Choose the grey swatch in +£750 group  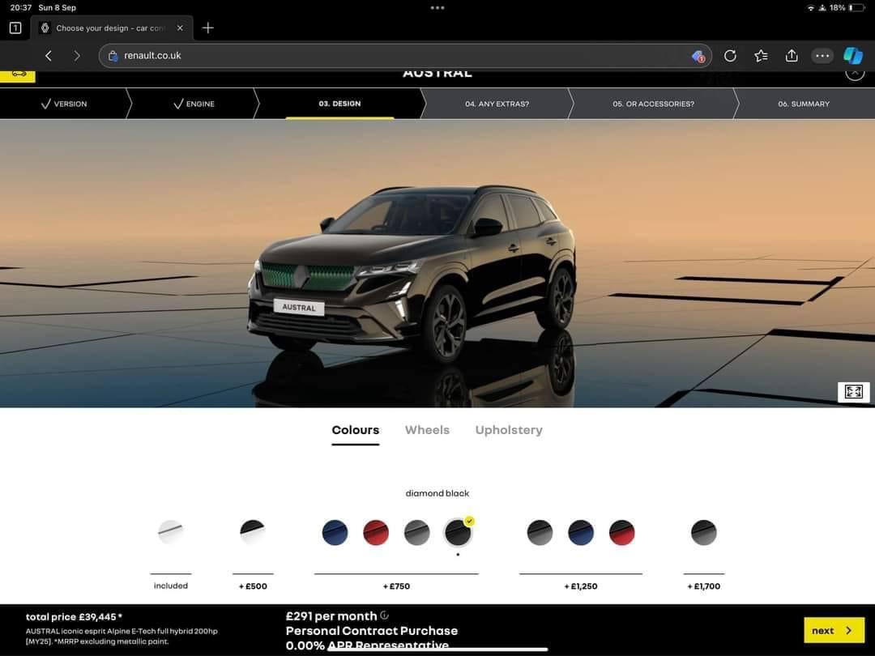[417, 532]
